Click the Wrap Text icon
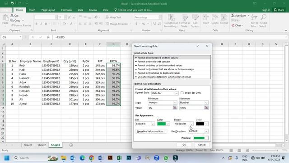 [107, 17]
